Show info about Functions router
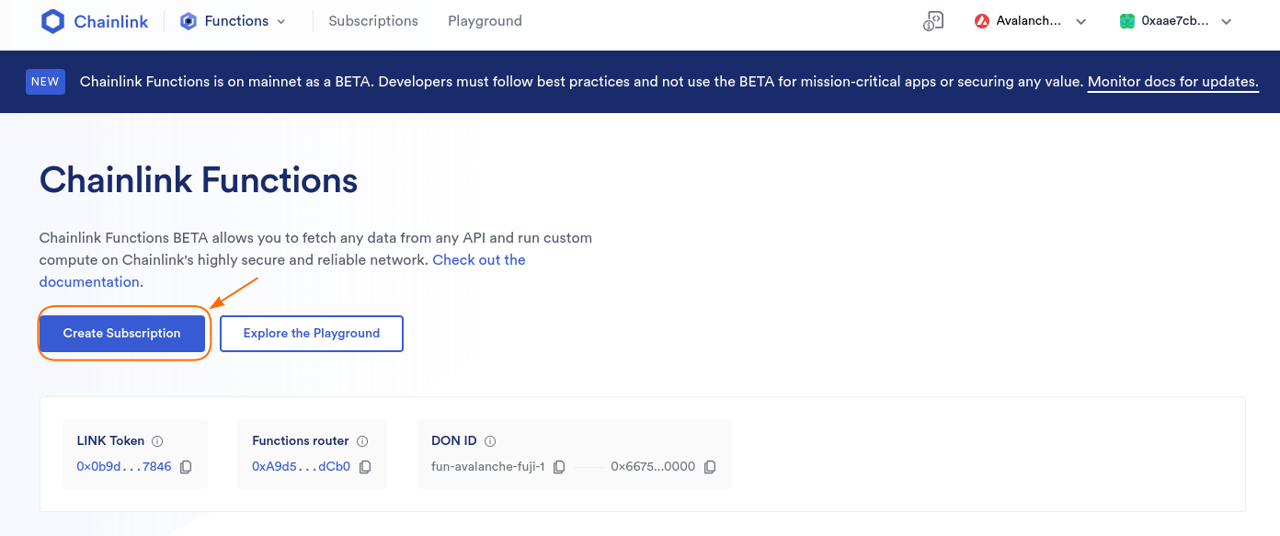This screenshot has height=536, width=1280. click(x=362, y=441)
